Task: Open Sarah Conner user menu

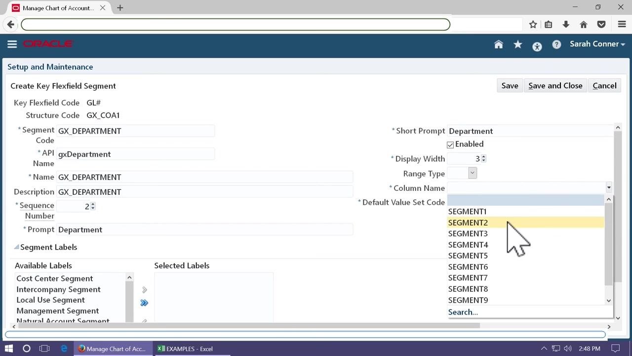Action: pos(597,44)
